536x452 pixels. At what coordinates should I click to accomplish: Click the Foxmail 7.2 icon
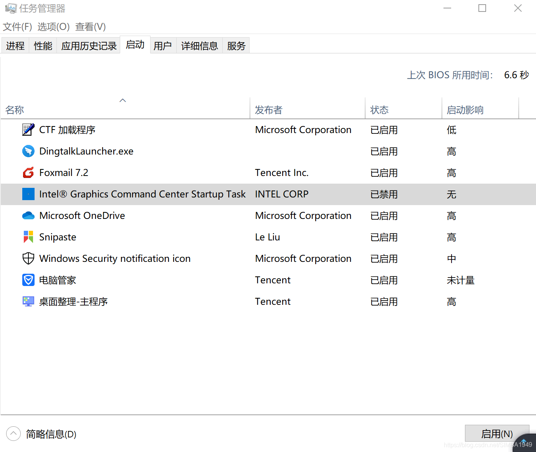point(28,173)
